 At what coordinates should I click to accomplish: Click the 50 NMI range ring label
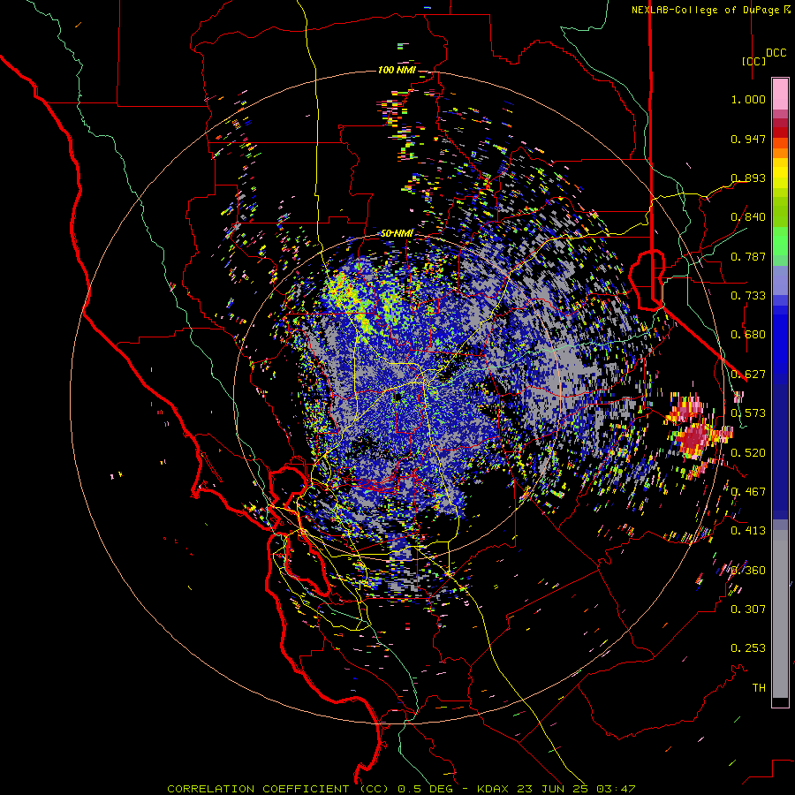(x=397, y=233)
